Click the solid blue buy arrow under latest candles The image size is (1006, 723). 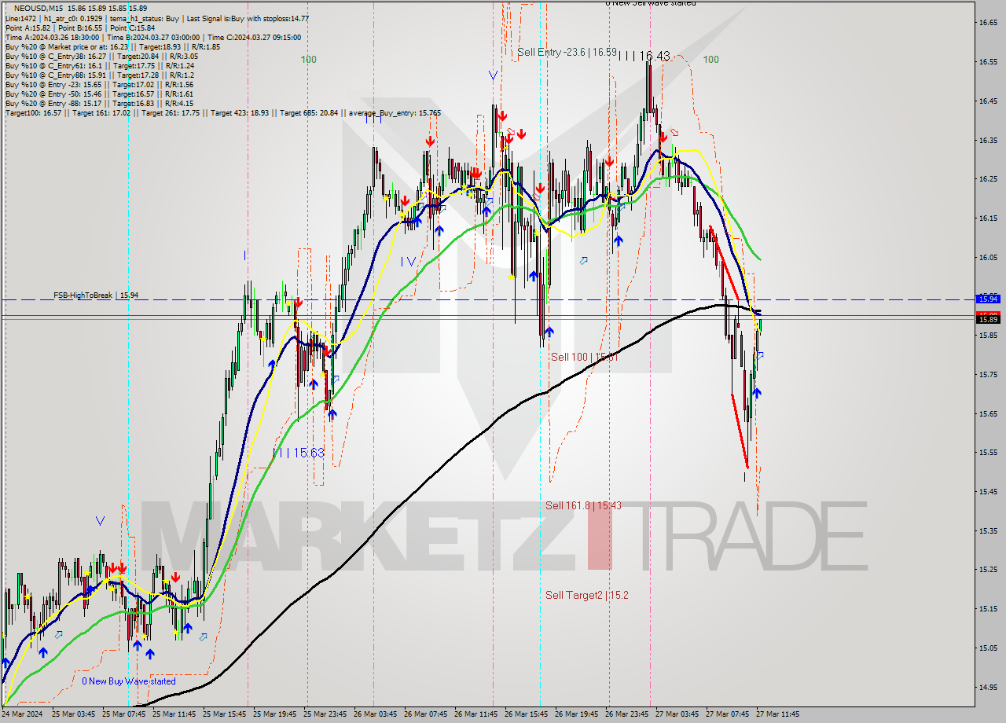757,393
